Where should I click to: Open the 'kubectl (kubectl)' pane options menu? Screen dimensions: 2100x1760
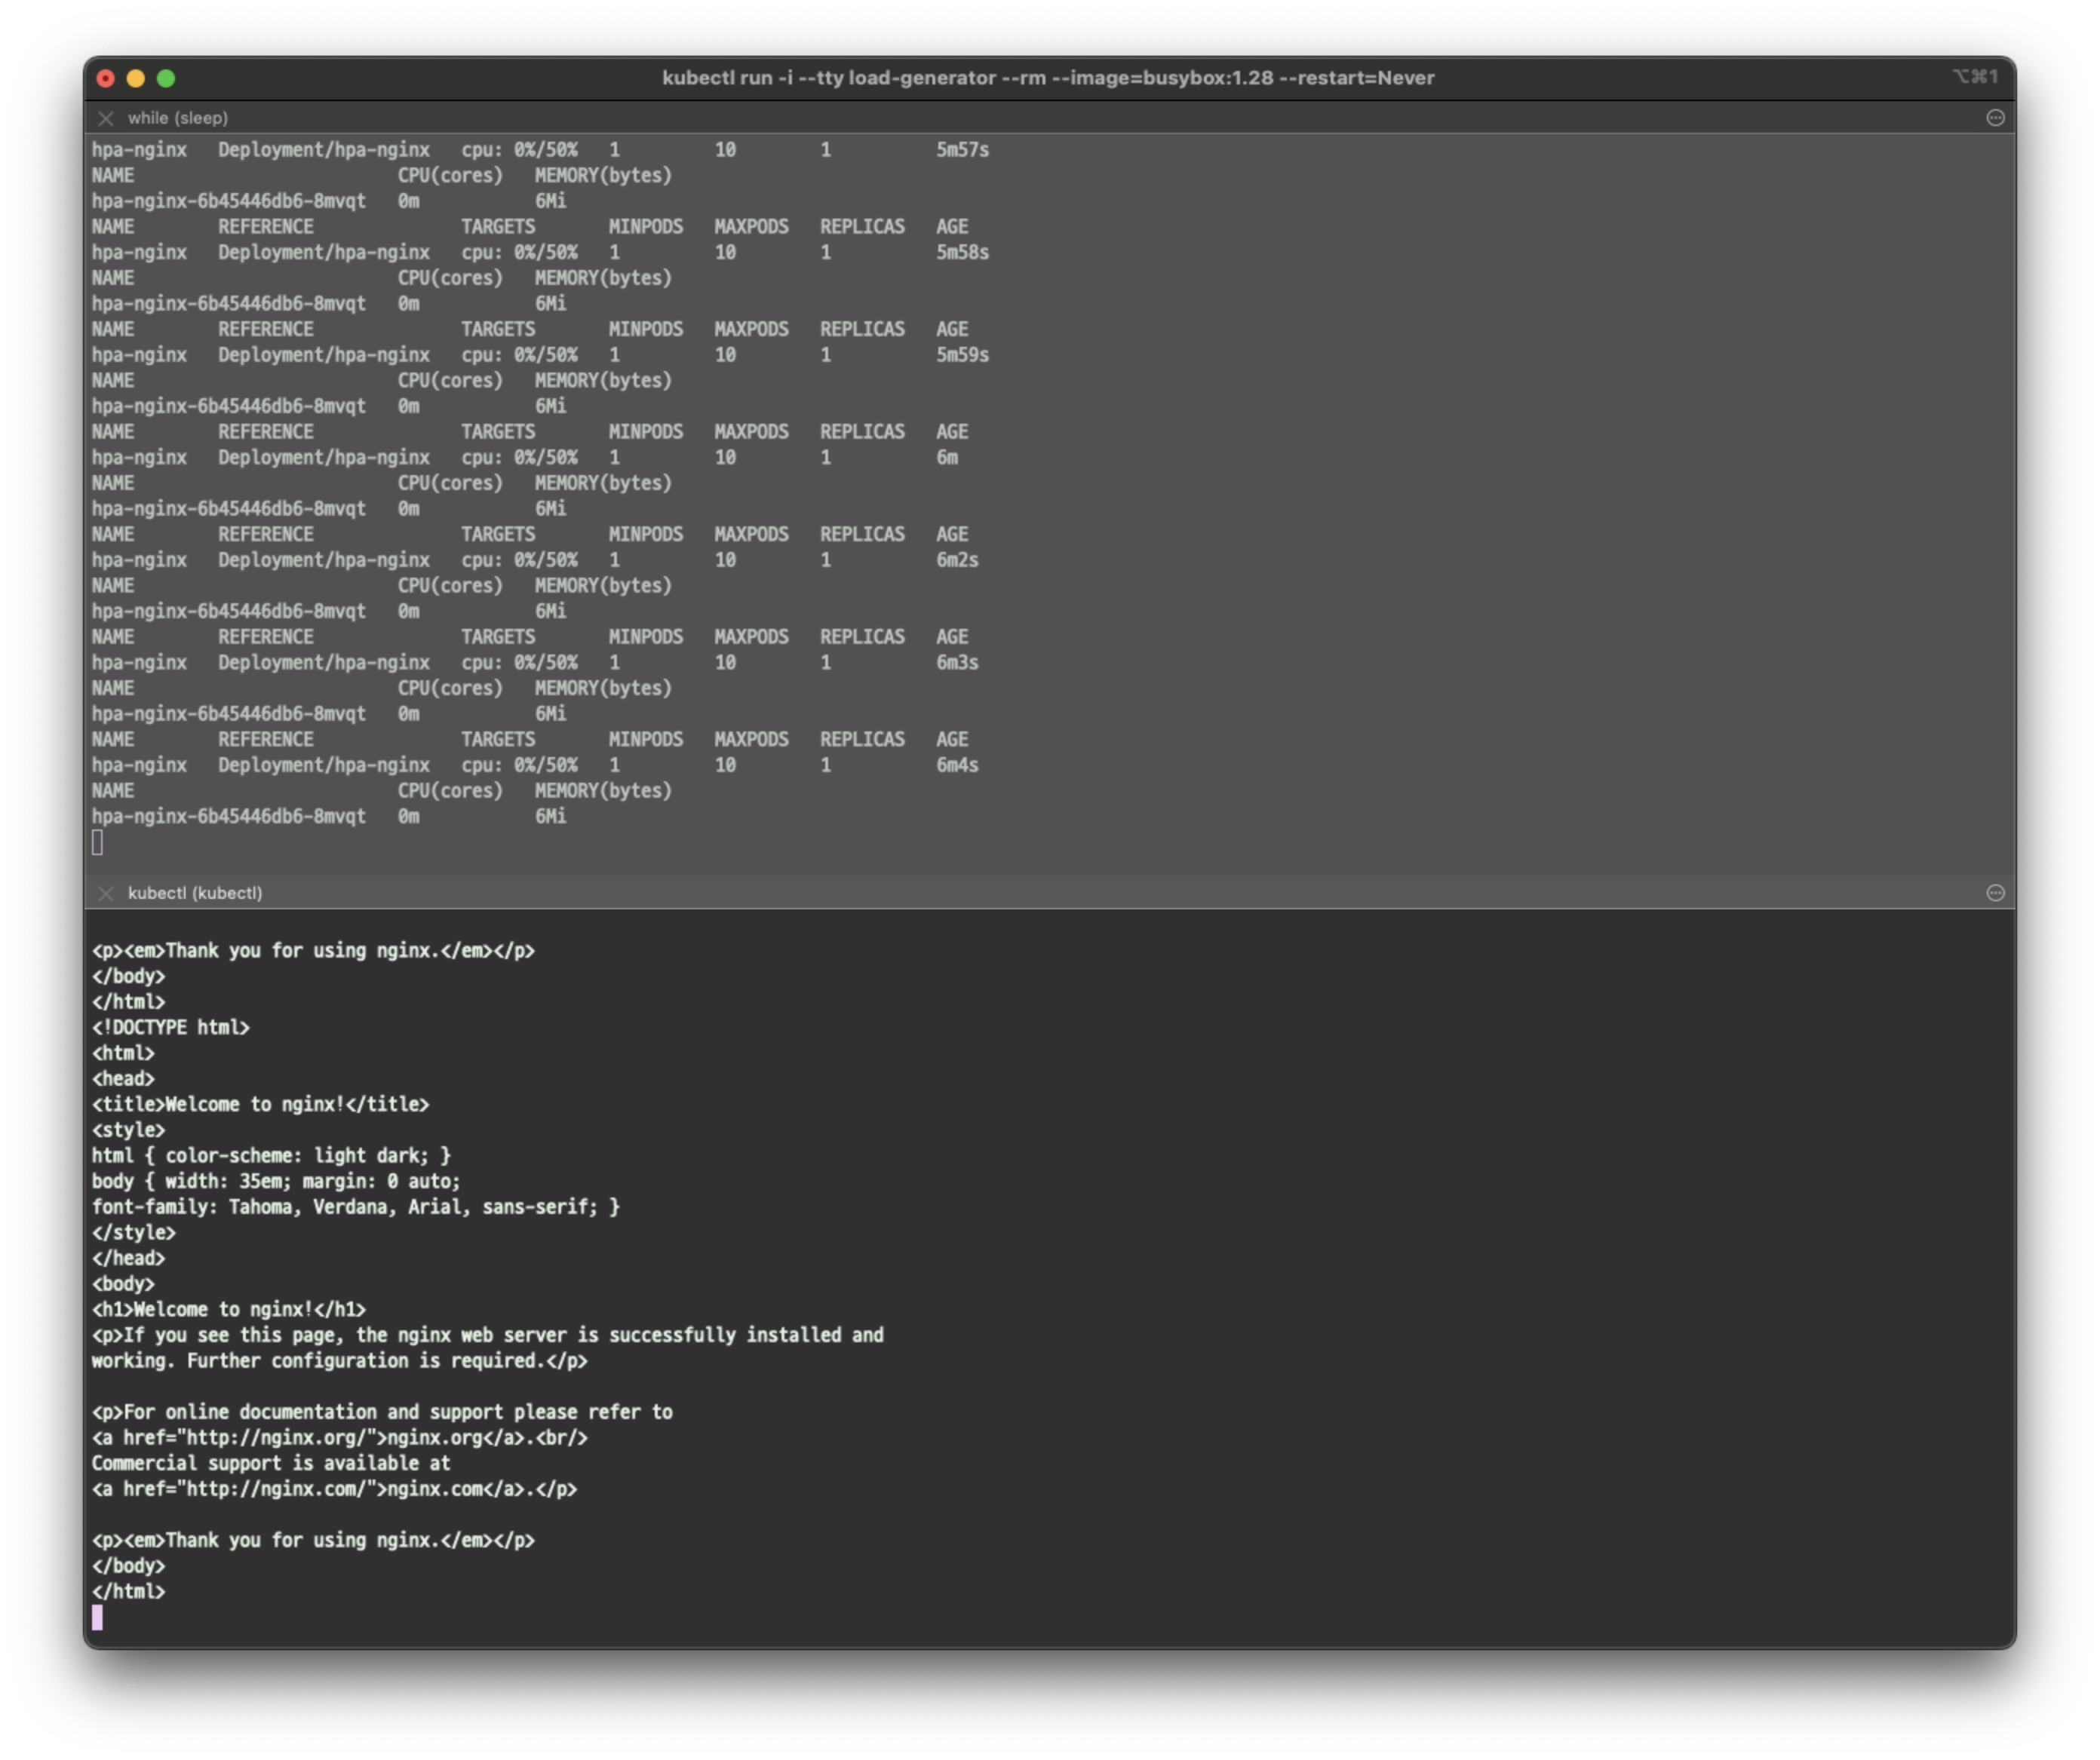pos(1995,894)
